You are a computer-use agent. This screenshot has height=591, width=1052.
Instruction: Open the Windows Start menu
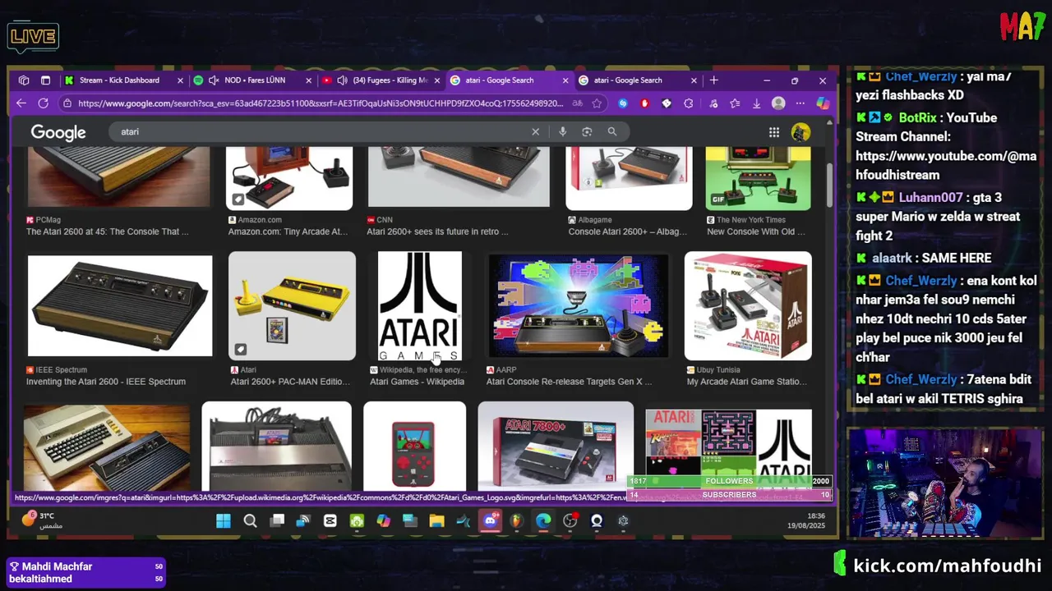point(223,520)
